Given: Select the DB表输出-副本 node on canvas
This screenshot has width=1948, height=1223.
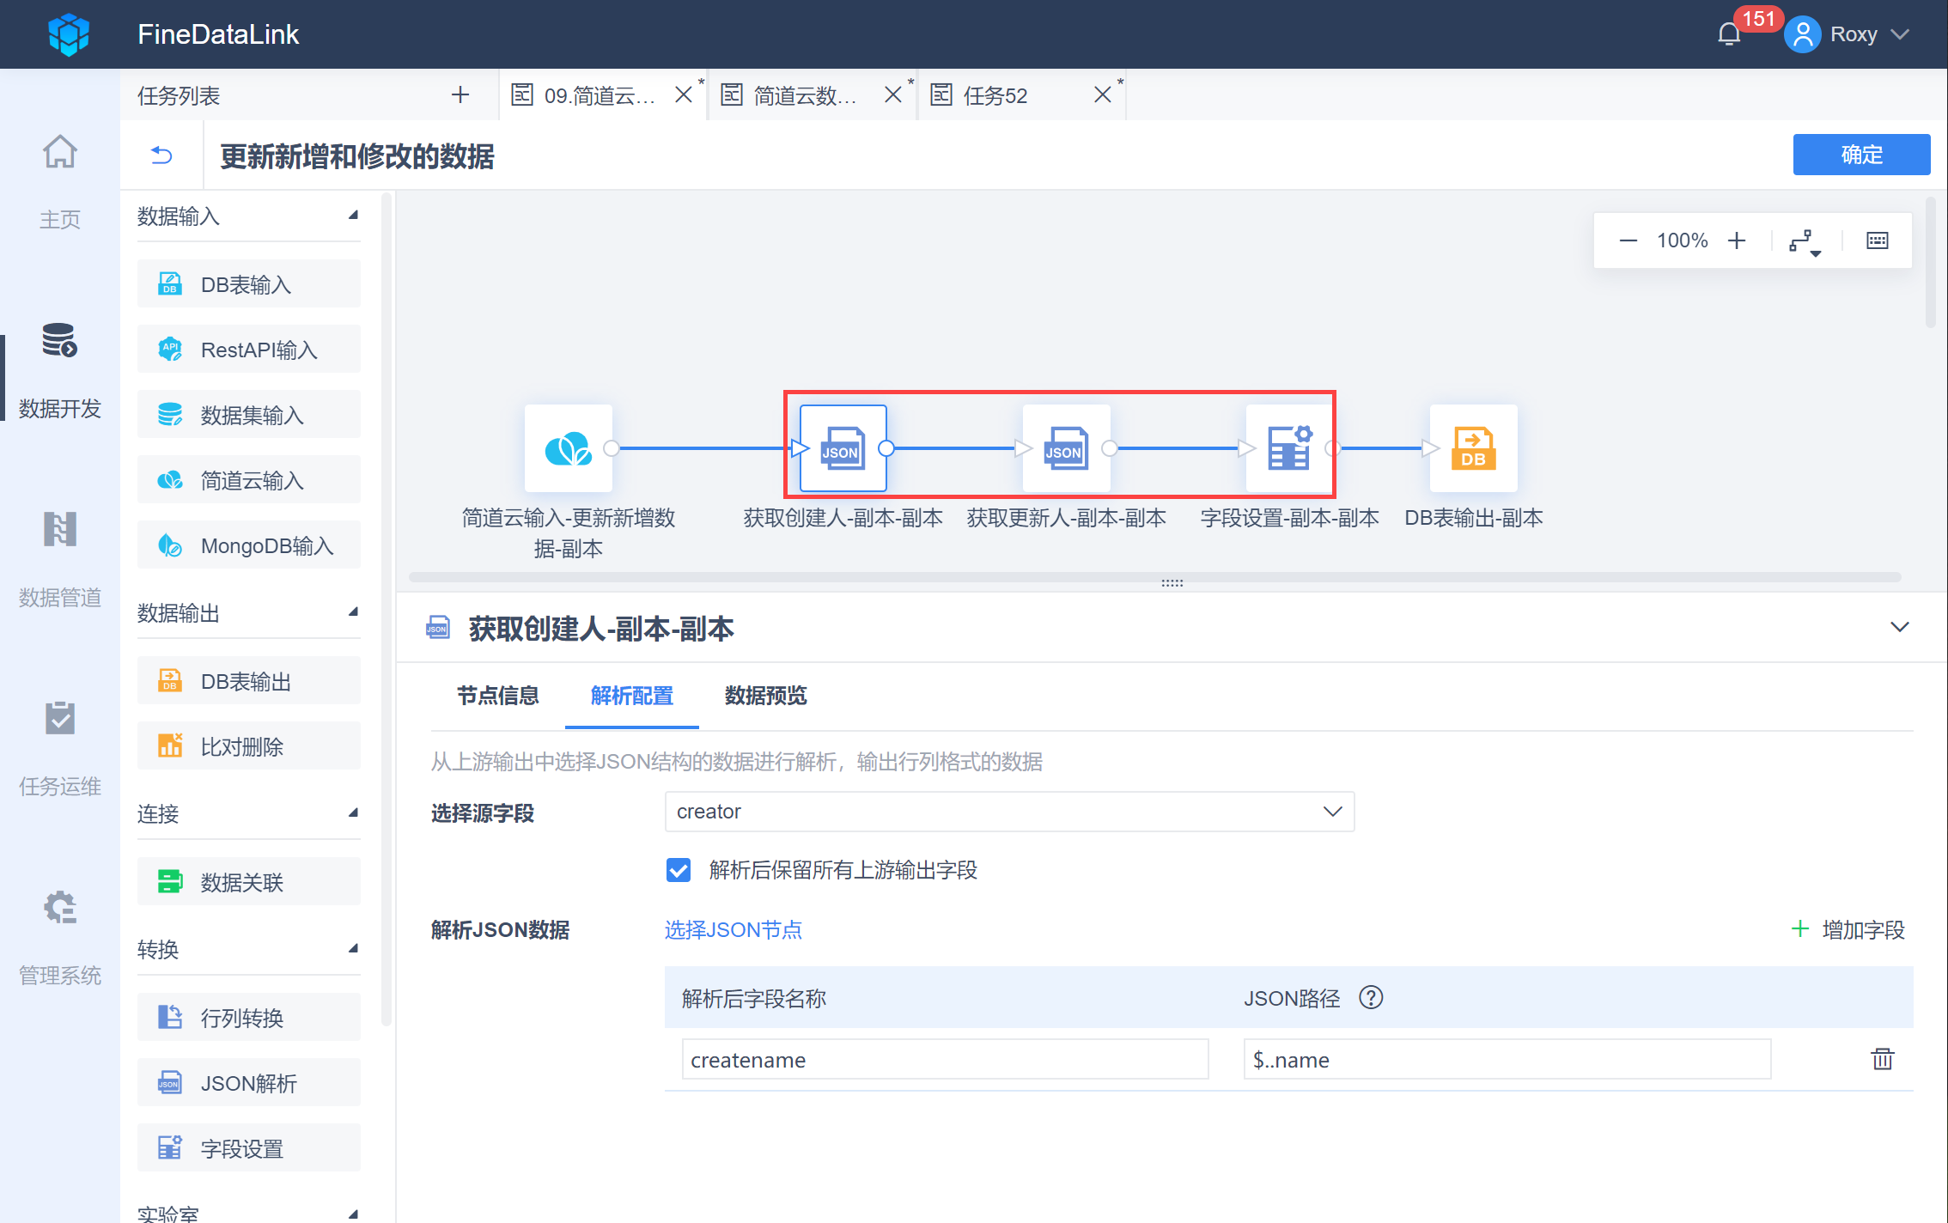Looking at the screenshot, I should (1473, 447).
